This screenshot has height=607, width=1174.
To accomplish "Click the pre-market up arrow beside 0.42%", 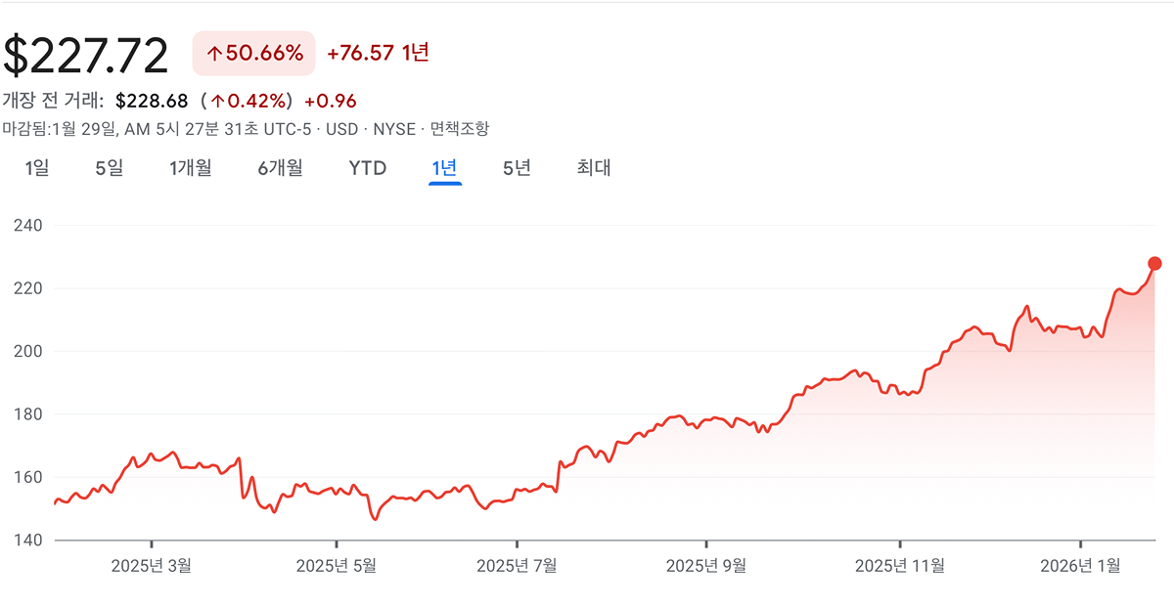I will pos(217,101).
